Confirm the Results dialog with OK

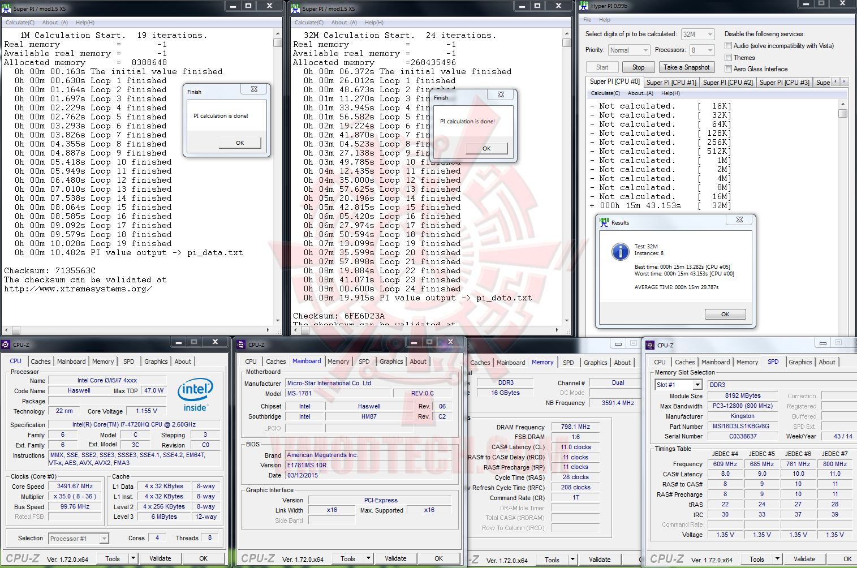point(725,315)
